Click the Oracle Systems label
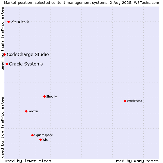 [x=26, y=64]
